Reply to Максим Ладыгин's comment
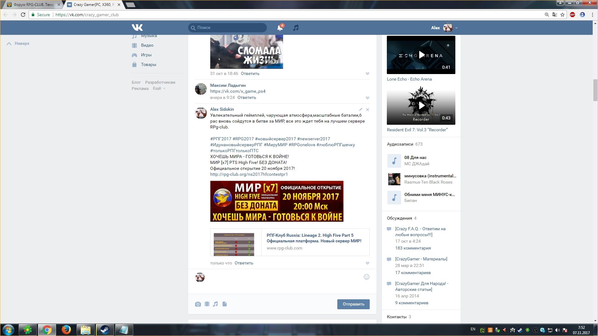This screenshot has width=598, height=336. click(x=247, y=98)
